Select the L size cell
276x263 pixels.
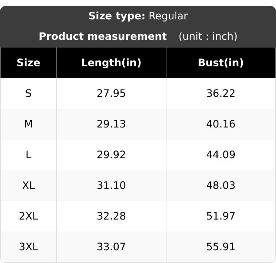point(28,155)
